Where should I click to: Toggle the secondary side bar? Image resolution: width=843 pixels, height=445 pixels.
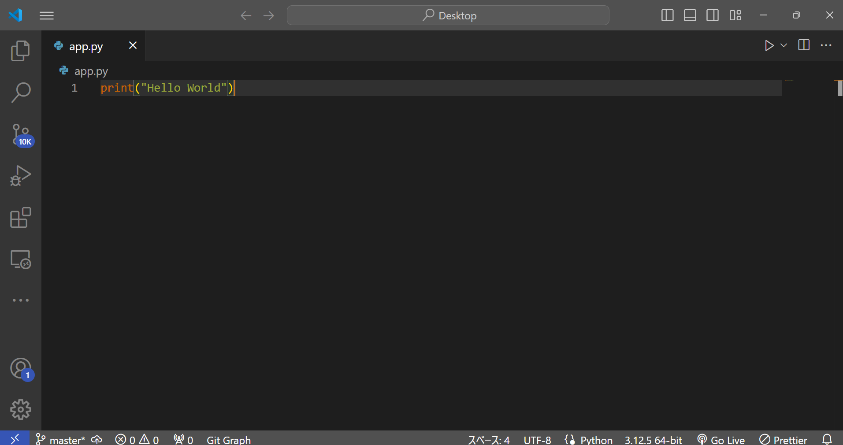713,15
